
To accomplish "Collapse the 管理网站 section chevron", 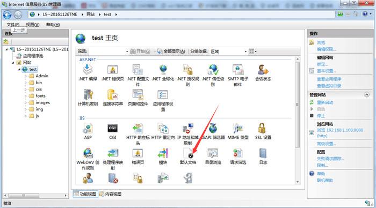I will (367, 94).
